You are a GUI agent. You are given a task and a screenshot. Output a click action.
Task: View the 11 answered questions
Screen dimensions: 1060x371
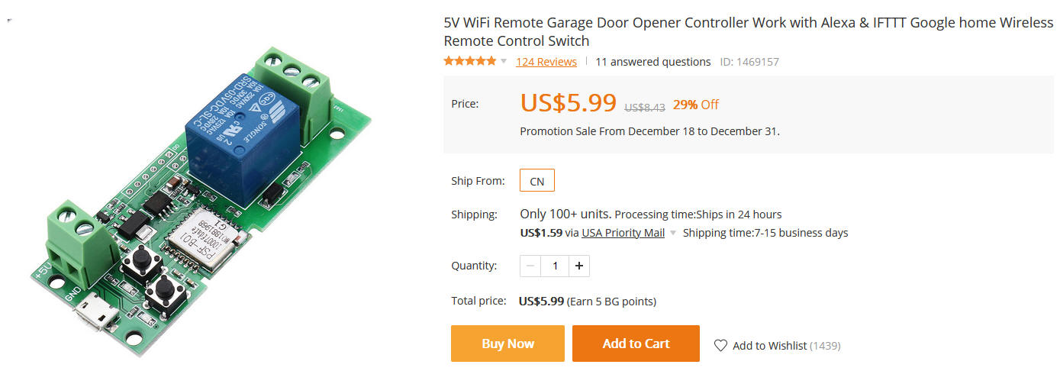click(x=652, y=62)
